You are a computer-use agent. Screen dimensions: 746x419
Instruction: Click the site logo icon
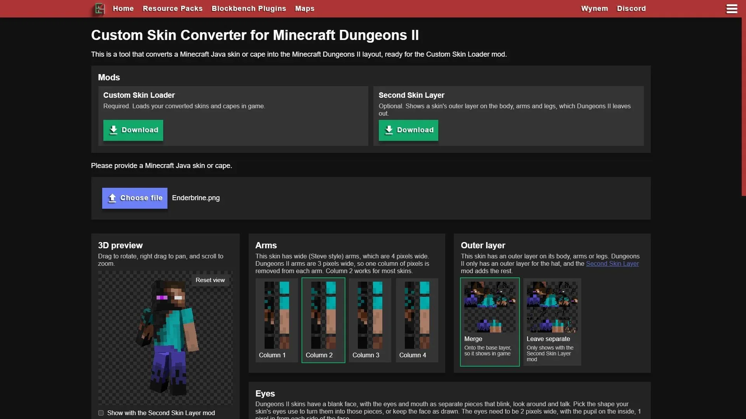coord(100,9)
